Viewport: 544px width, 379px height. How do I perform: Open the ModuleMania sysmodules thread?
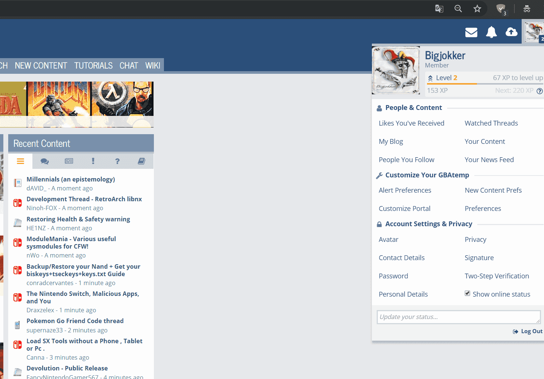tap(71, 243)
